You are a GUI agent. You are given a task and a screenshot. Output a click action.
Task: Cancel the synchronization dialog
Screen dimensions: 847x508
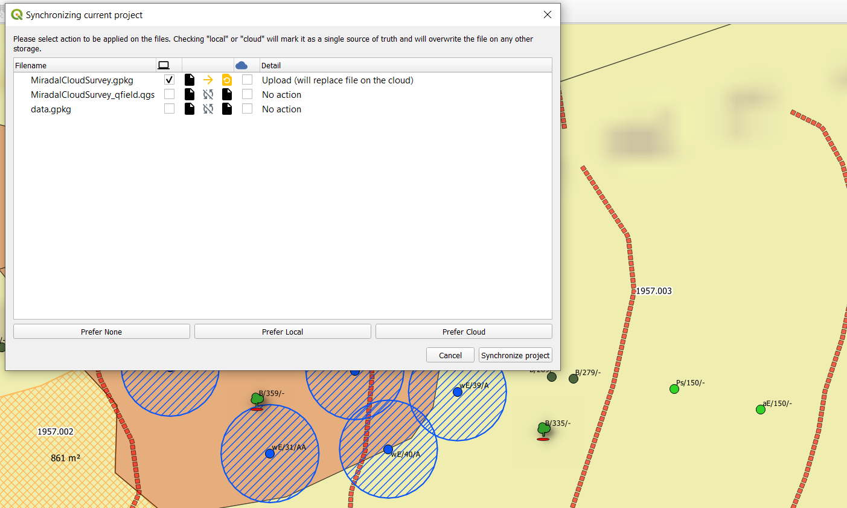(x=450, y=355)
